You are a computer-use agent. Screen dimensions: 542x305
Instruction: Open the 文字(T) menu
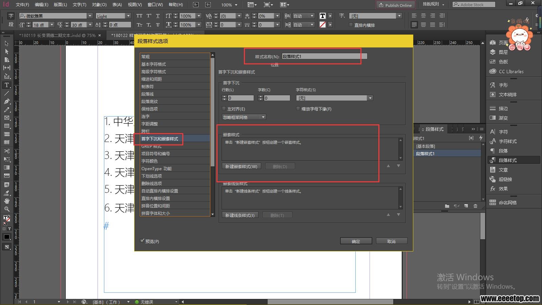point(79,5)
